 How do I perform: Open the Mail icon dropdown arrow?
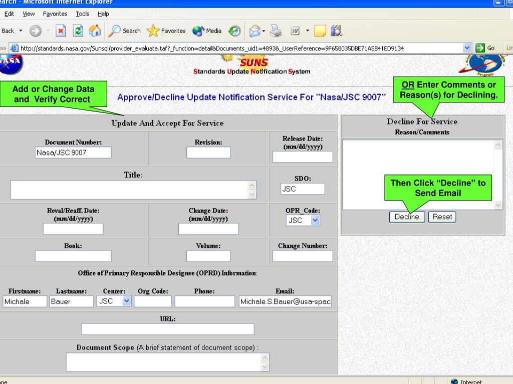[264, 31]
